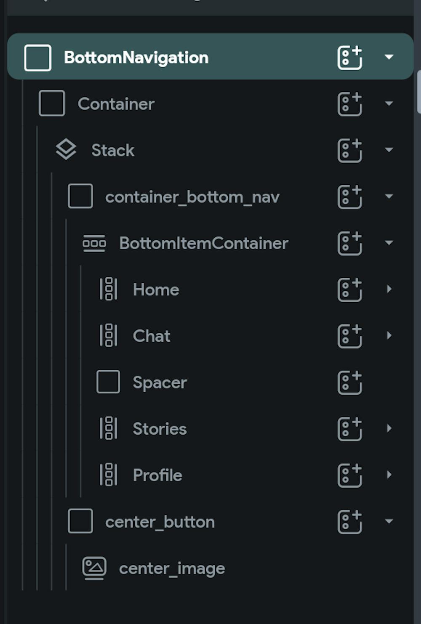Viewport: 421px width, 624px height.
Task: Click add-widget icon beside Container
Action: (x=349, y=104)
